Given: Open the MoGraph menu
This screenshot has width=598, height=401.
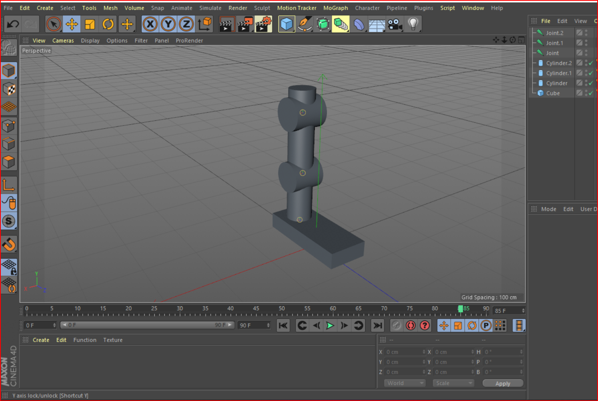Looking at the screenshot, I should (x=335, y=8).
